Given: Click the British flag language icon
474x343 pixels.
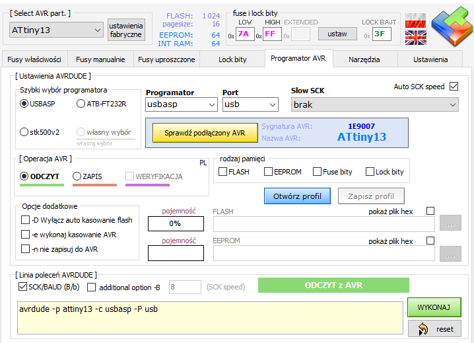Looking at the screenshot, I should [415, 37].
